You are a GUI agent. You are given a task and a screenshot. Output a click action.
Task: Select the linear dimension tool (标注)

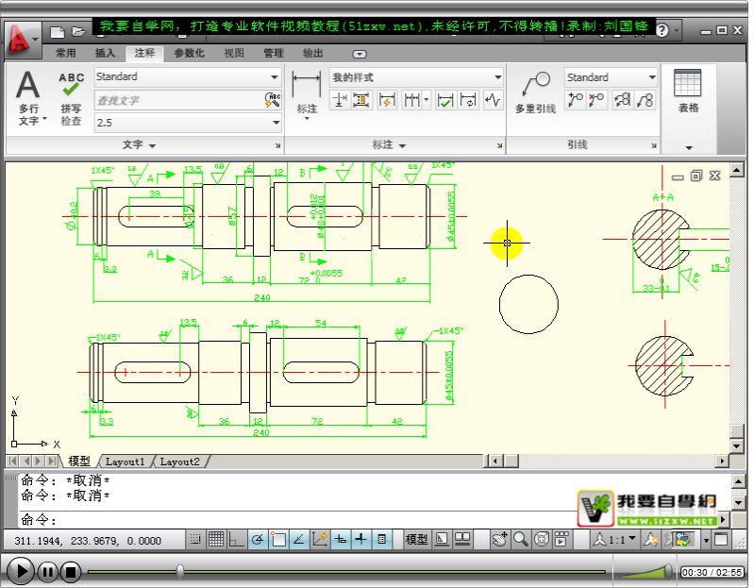(307, 94)
